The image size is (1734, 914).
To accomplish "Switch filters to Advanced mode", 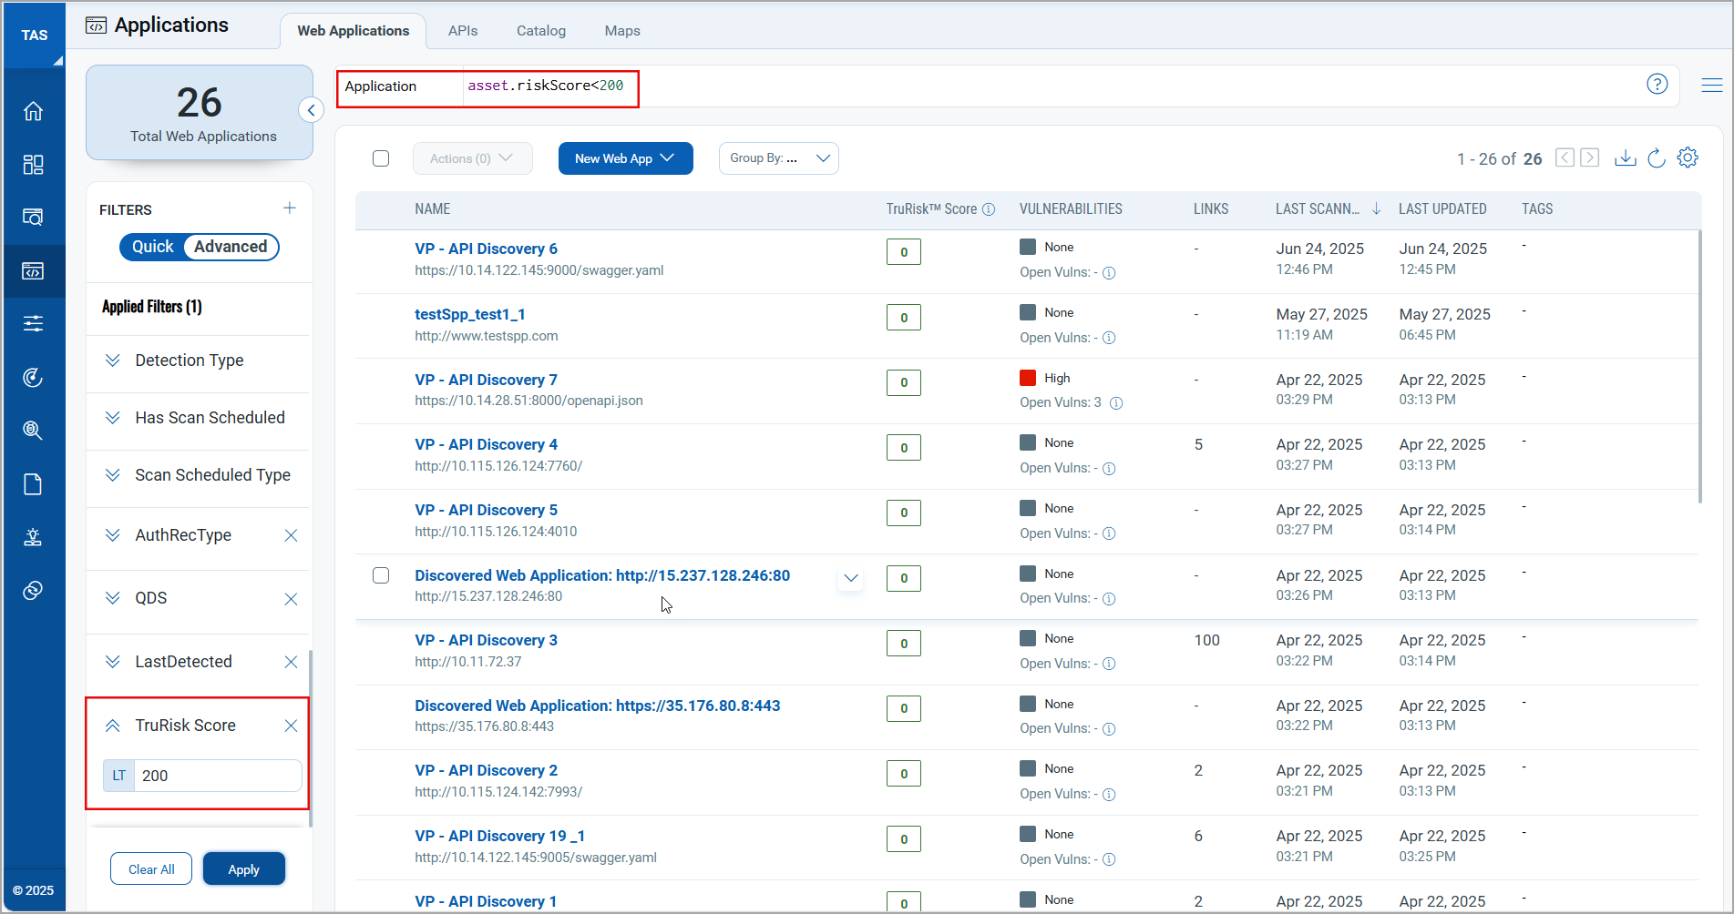I will [x=231, y=247].
